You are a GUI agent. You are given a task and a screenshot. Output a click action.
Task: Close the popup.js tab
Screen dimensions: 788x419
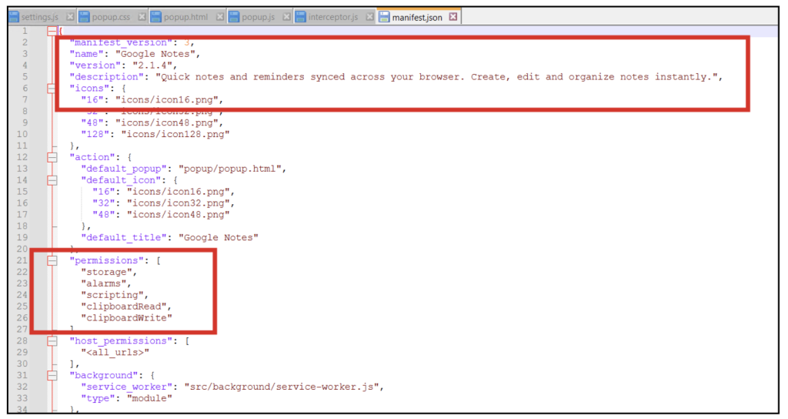[x=286, y=17]
